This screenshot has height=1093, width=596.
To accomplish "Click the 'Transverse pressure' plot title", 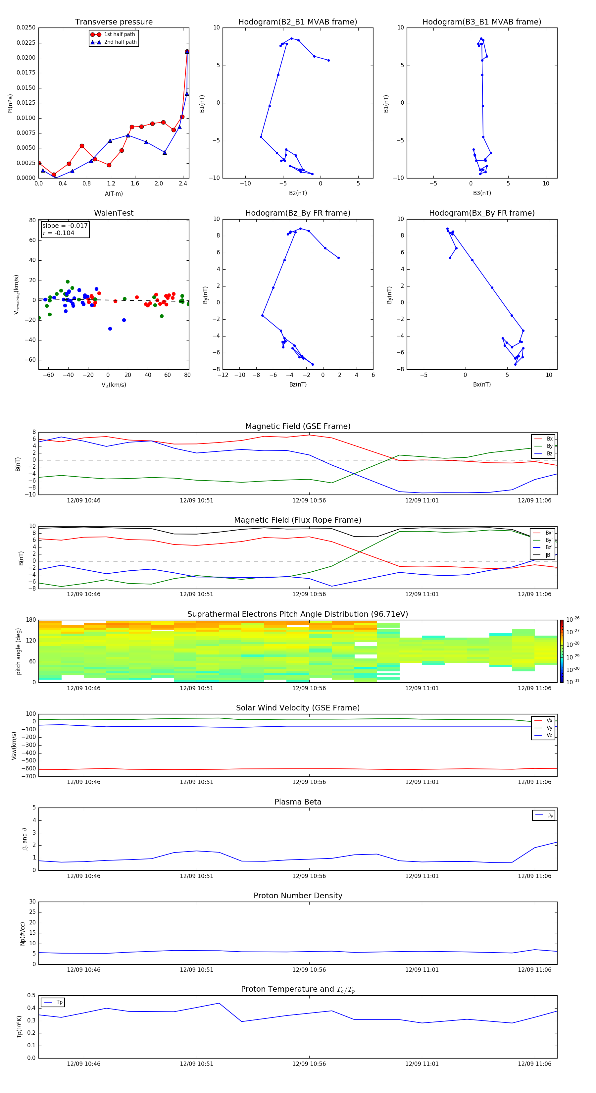I will tap(114, 22).
